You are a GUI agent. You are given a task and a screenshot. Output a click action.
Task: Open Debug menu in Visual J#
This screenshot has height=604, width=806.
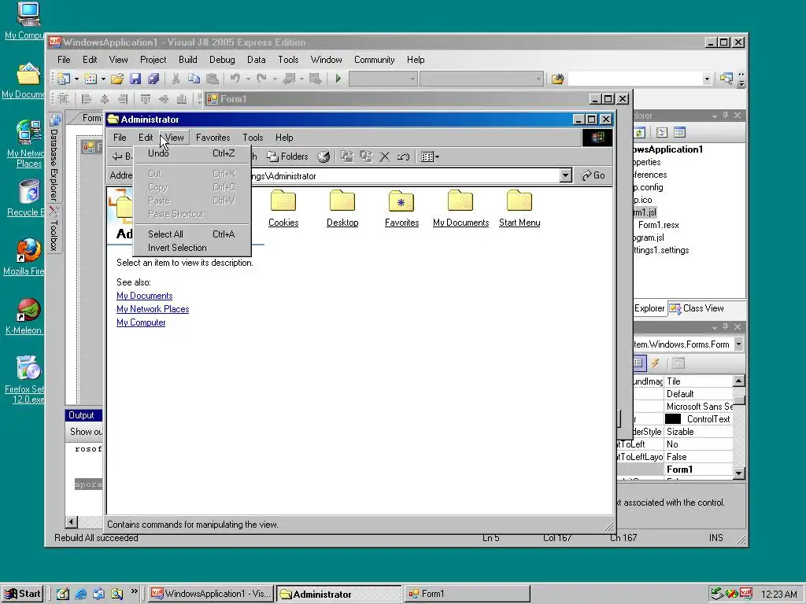tap(222, 60)
